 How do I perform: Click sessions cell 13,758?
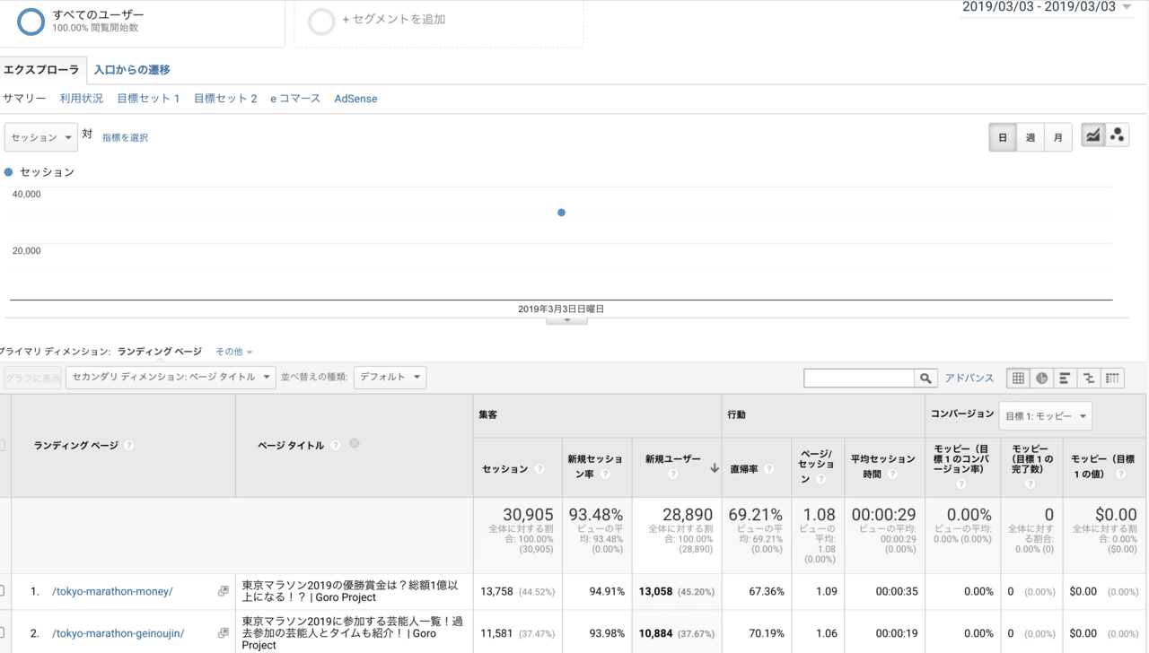coord(497,591)
